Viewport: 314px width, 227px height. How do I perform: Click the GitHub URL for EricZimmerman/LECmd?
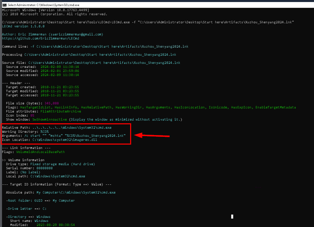pyautogui.click(x=41, y=39)
